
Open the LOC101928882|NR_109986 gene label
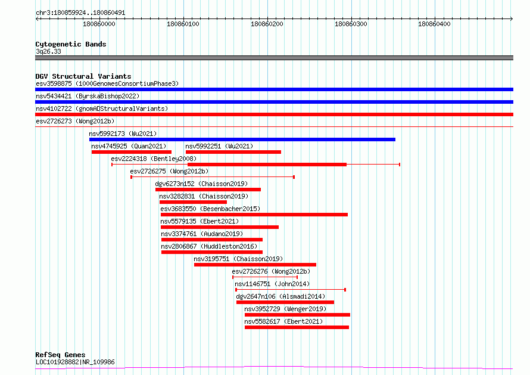pos(75,362)
